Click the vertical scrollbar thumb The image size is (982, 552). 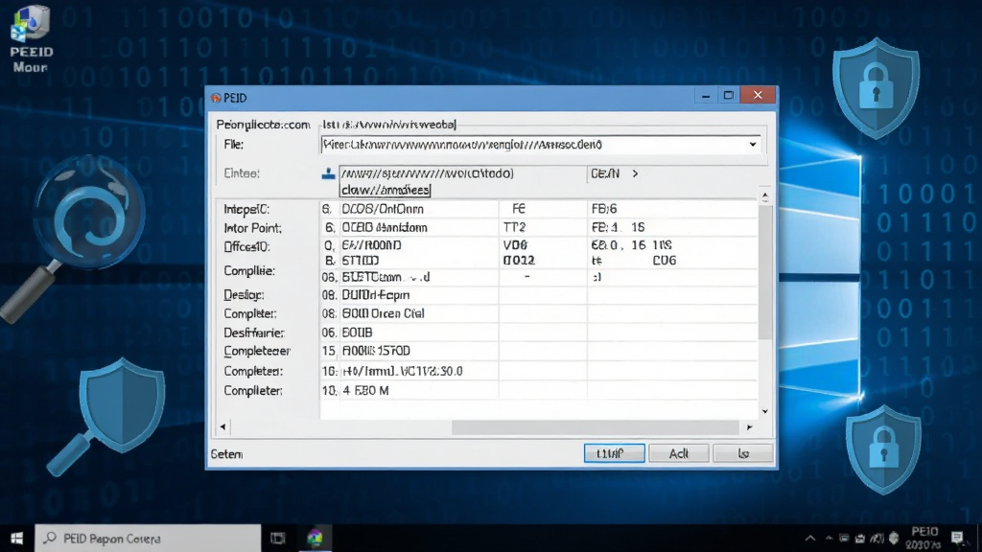click(764, 273)
